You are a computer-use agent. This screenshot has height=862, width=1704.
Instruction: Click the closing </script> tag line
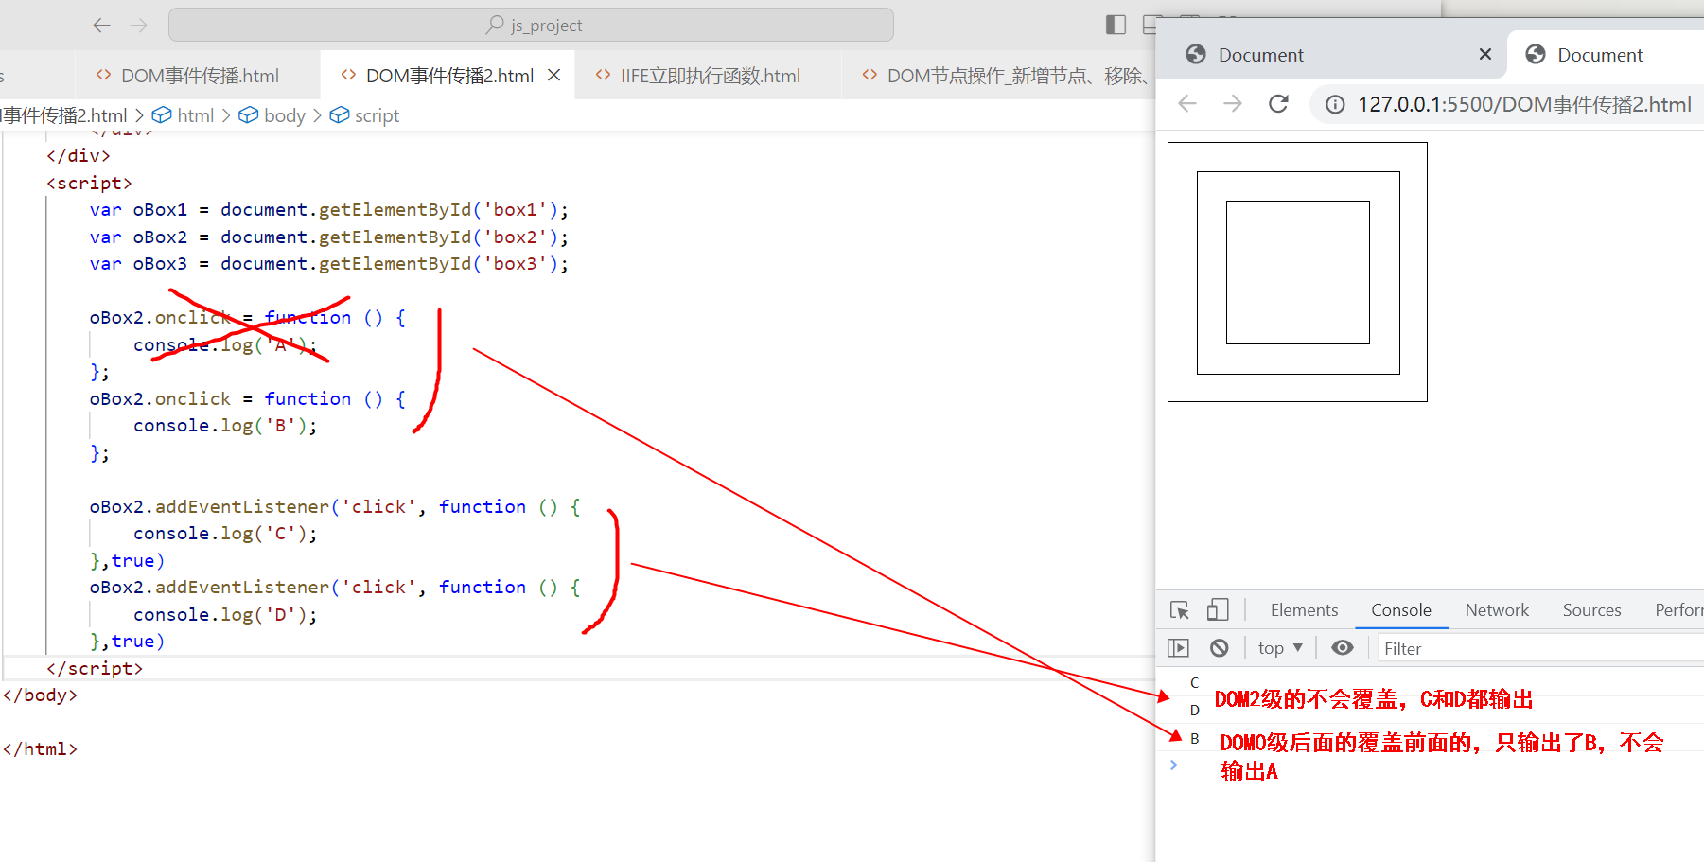point(95,668)
